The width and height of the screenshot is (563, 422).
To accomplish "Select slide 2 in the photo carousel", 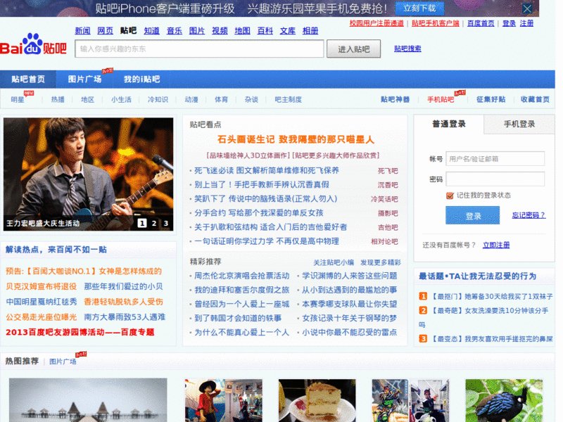I will click(153, 223).
